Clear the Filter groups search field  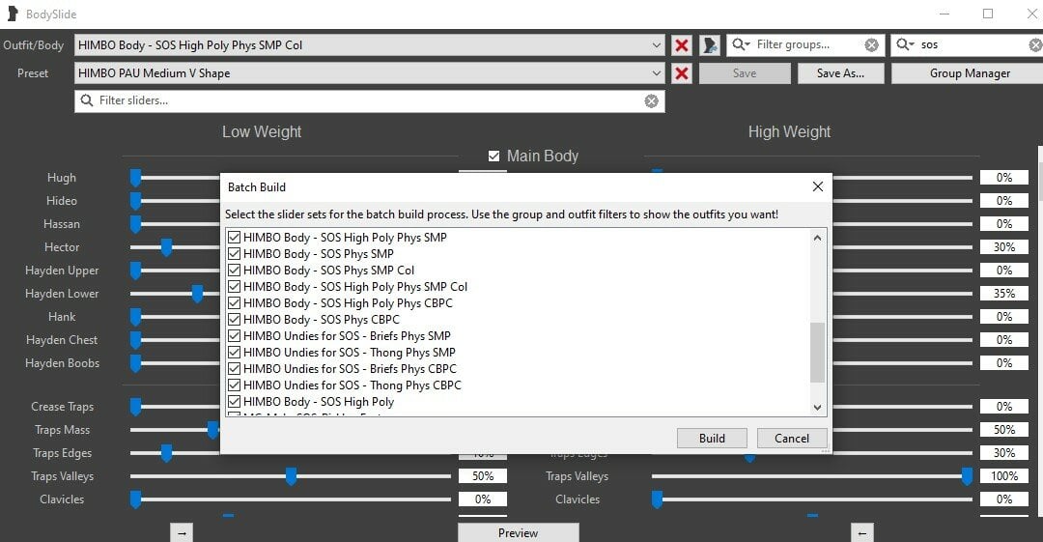tap(871, 45)
